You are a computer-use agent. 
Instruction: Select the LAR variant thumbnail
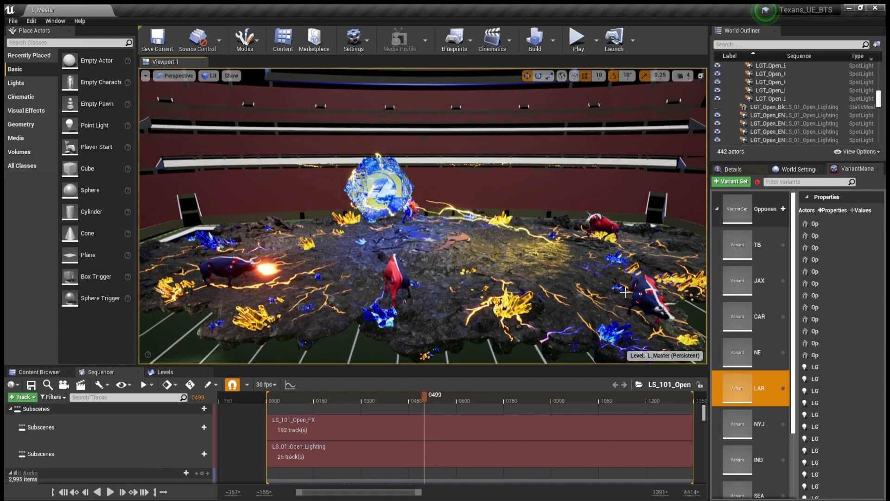[x=737, y=388]
